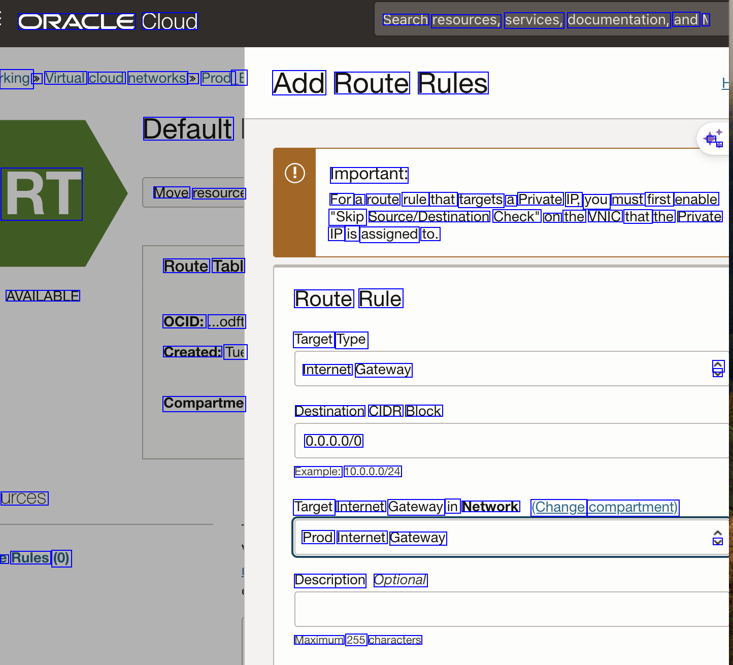Viewport: 733px width, 665px height.
Task: Click the Target Type dropdown arrows icon
Action: pos(717,369)
